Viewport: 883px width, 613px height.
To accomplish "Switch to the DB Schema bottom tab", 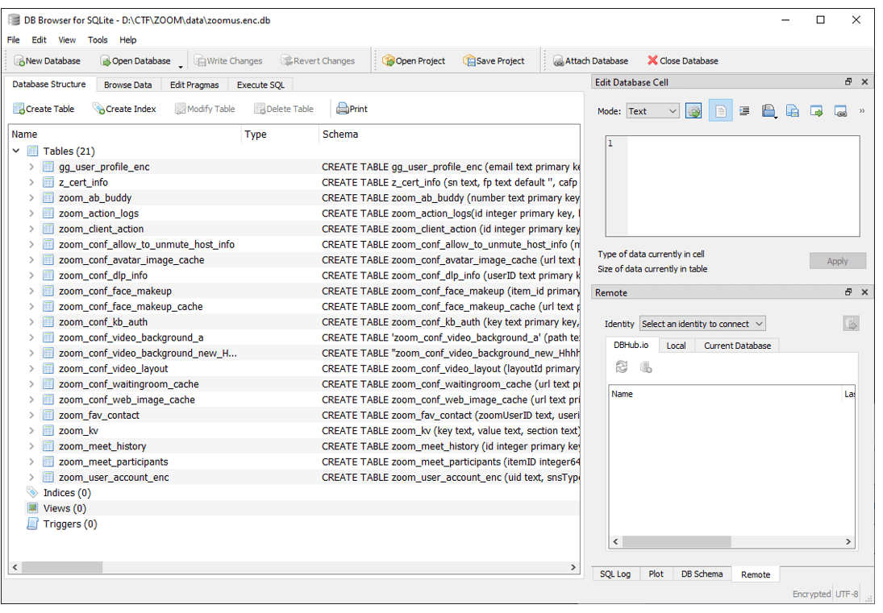I will 702,574.
